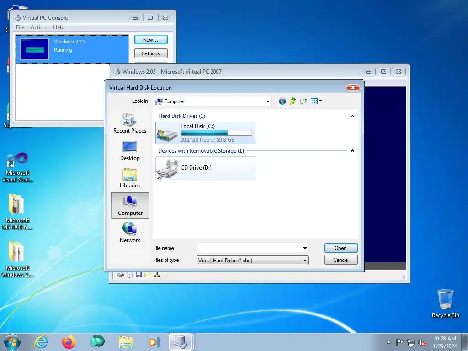Open the Files of type dropdown
468x351 pixels.
252,260
